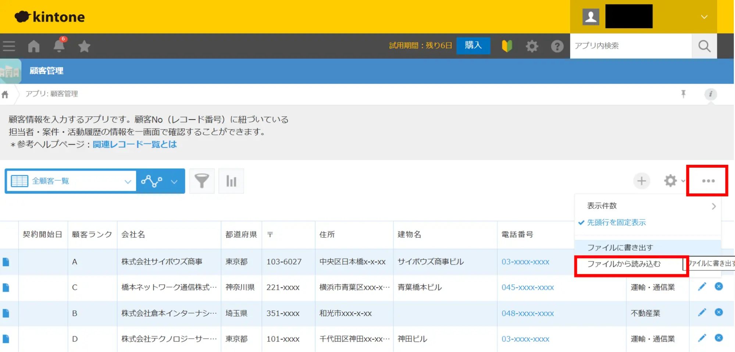Toggle 先頭行を固定表示 checked option
735x352 pixels.
pyautogui.click(x=616, y=222)
